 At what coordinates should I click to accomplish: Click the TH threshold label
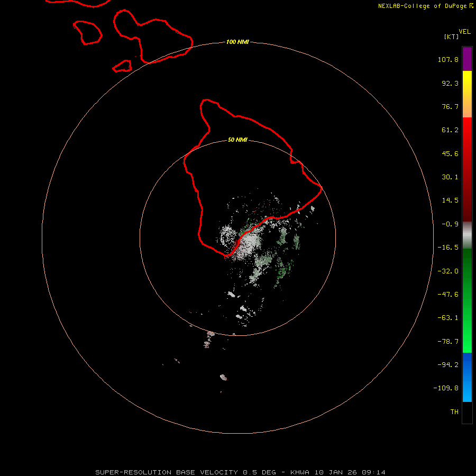point(454,412)
